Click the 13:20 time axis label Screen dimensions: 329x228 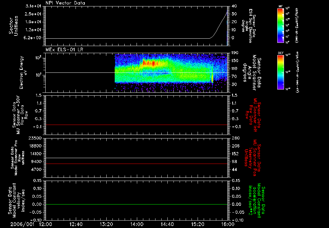click(106, 224)
